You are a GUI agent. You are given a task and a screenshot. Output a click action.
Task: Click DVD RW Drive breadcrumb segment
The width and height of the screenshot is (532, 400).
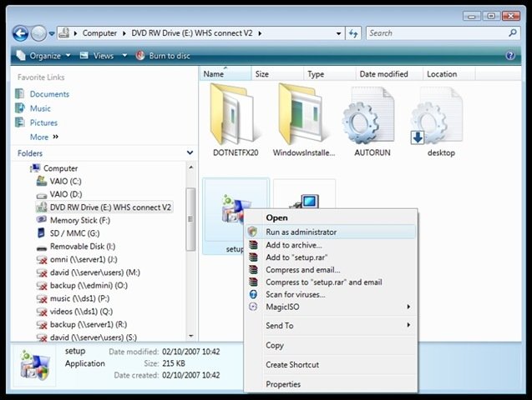click(x=192, y=33)
